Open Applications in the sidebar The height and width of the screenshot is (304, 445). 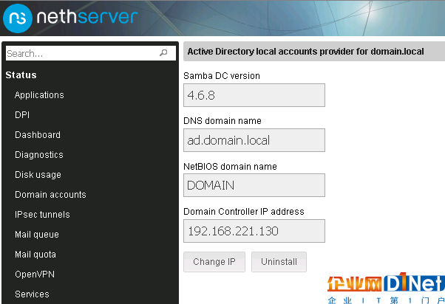coord(39,95)
